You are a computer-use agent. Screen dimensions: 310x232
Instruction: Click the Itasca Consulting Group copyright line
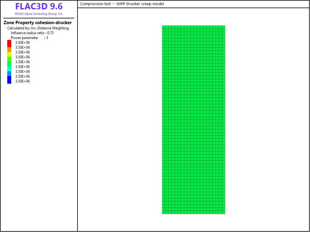pyautogui.click(x=39, y=14)
